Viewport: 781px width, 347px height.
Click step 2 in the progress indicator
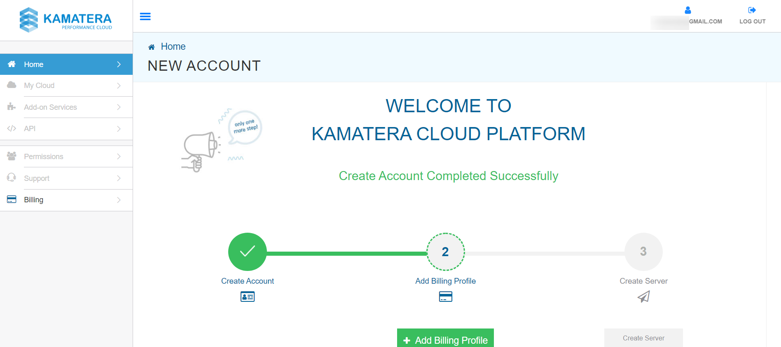point(445,252)
